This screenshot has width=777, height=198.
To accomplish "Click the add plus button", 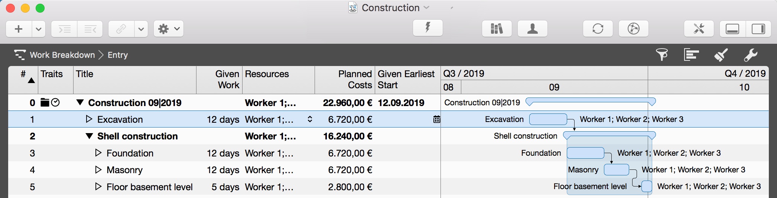I will coord(19,29).
